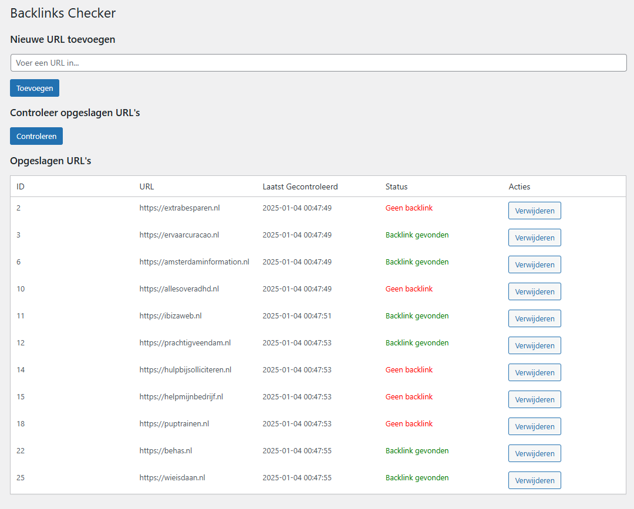
Task: Click 'Geen backlink' status for extrabesparen.nl
Action: (x=409, y=208)
